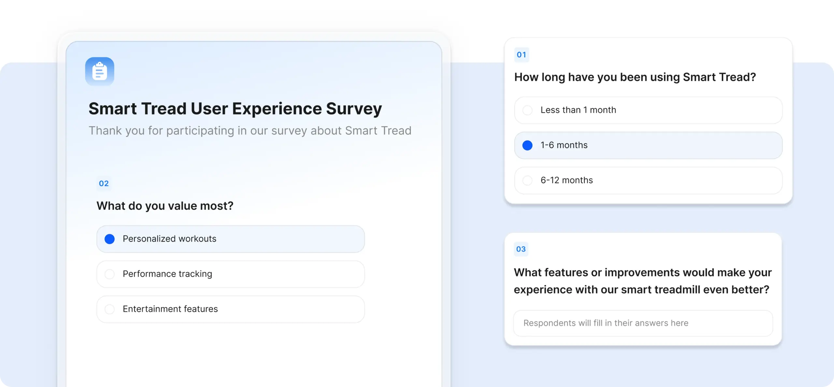
Task: Choose the Personalized workouts radio option
Action: pos(109,239)
